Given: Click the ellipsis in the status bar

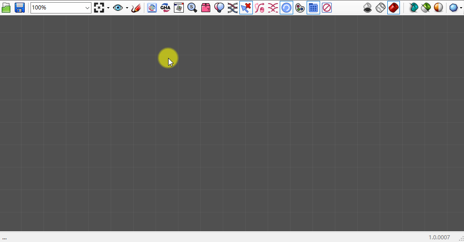Looking at the screenshot, I should [4, 238].
